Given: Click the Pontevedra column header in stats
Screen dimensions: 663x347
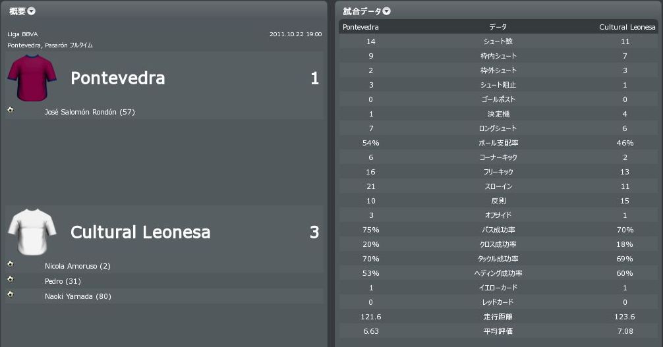Looking at the screenshot, I should click(x=360, y=27).
